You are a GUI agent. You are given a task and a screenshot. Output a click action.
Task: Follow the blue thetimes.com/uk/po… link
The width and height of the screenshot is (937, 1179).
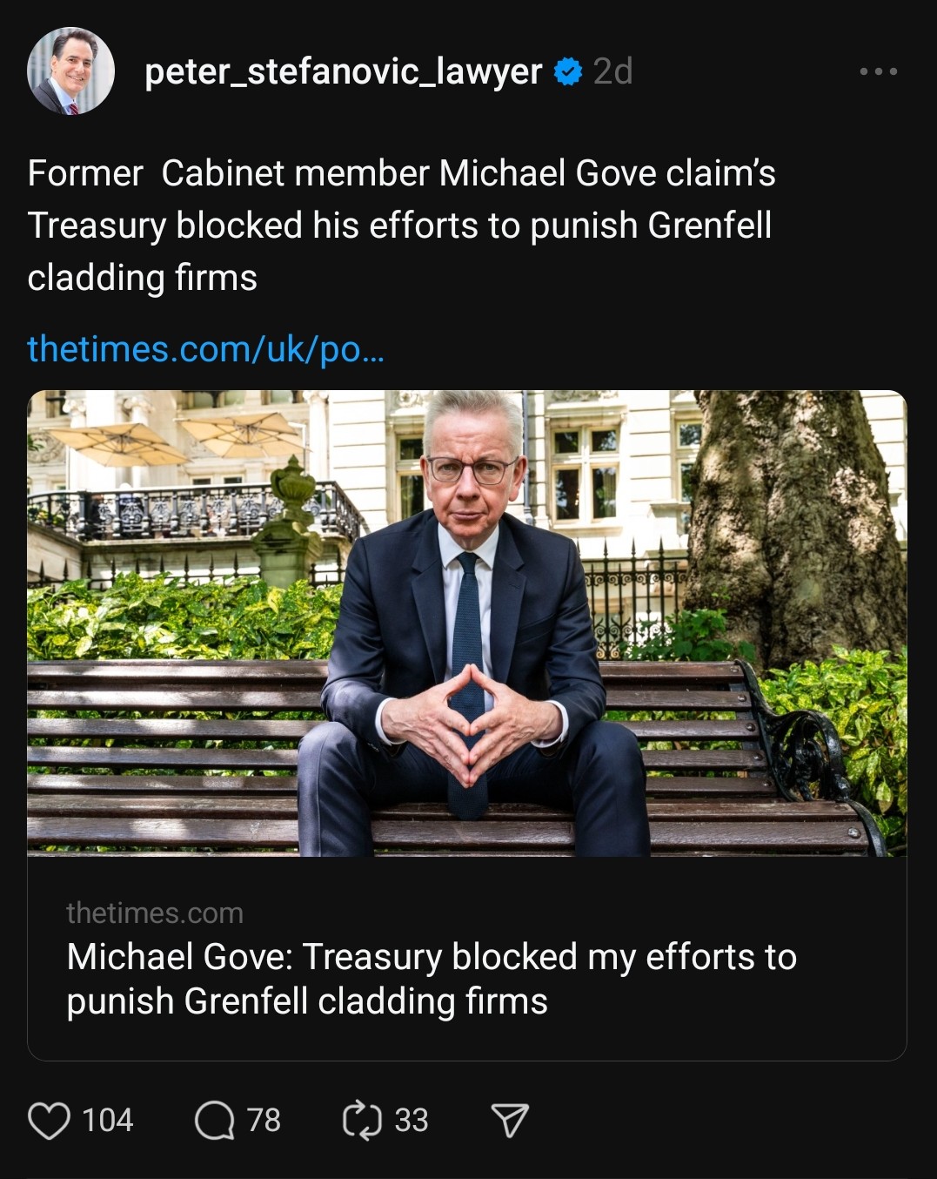click(x=205, y=349)
